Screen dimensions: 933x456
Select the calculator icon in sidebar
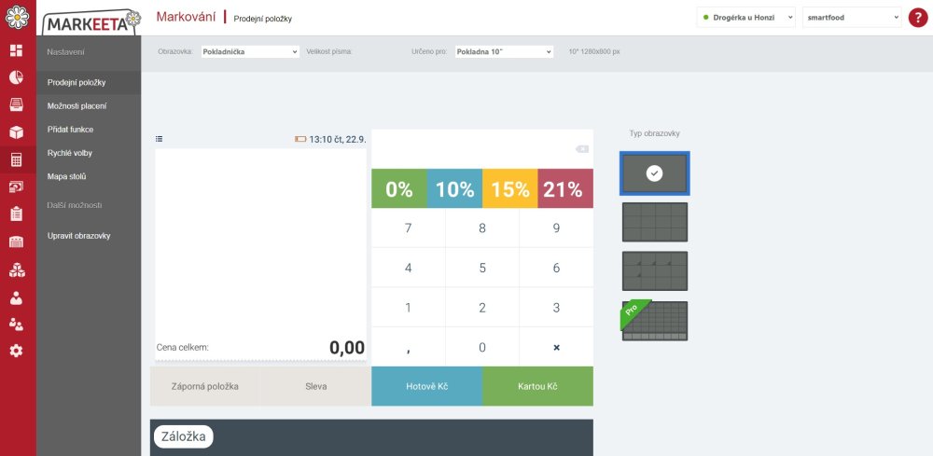pyautogui.click(x=16, y=159)
